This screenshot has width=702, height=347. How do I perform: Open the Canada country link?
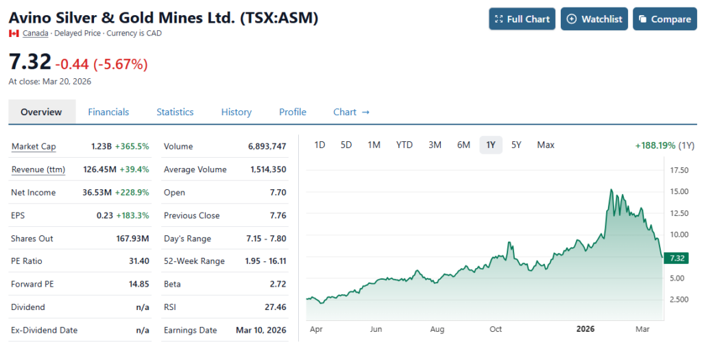(x=35, y=33)
